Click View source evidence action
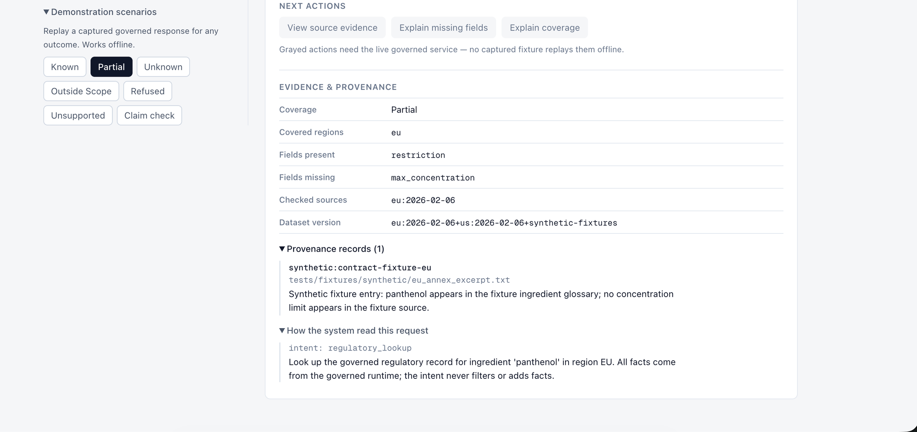This screenshot has height=432, width=917. click(x=332, y=28)
